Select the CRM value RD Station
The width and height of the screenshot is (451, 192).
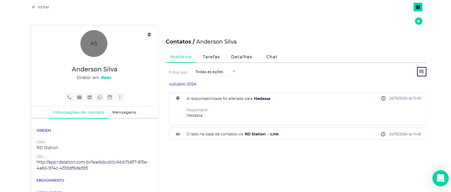pyautogui.click(x=47, y=147)
